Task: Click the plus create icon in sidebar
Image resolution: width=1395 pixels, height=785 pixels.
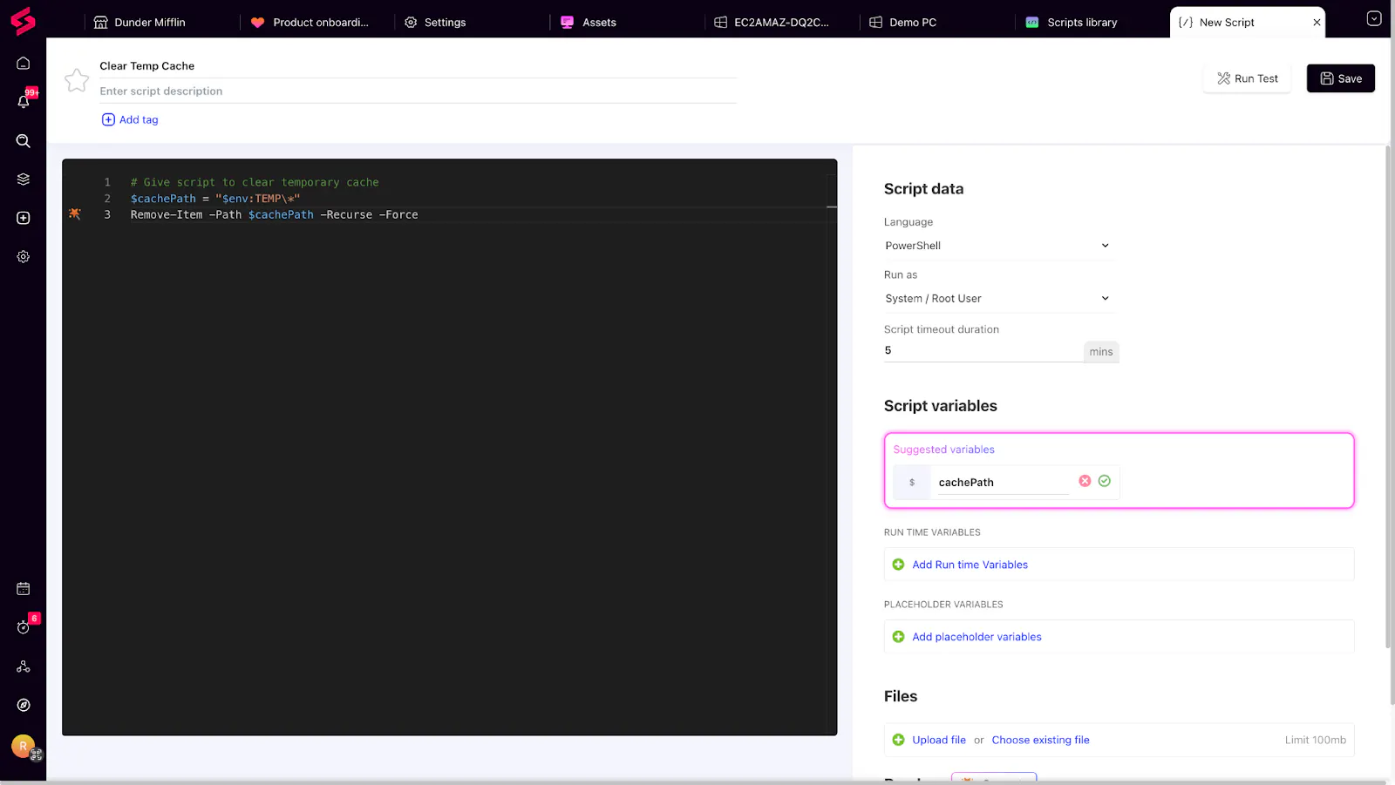Action: coord(24,218)
